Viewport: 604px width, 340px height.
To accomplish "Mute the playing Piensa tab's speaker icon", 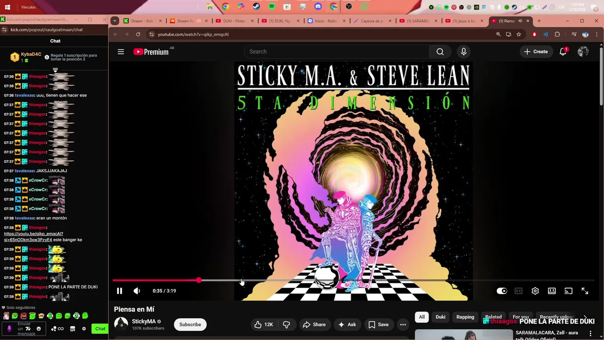I will click(520, 21).
